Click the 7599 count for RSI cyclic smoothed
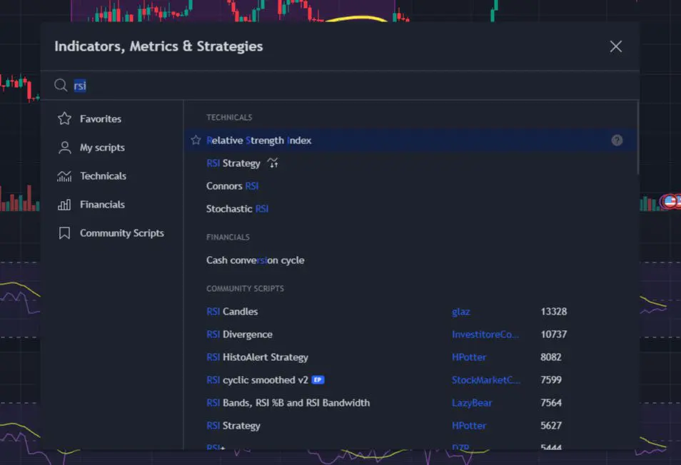 pos(550,380)
